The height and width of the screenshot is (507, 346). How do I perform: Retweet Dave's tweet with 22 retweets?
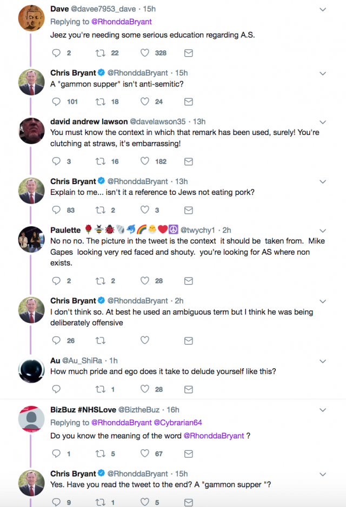click(99, 53)
